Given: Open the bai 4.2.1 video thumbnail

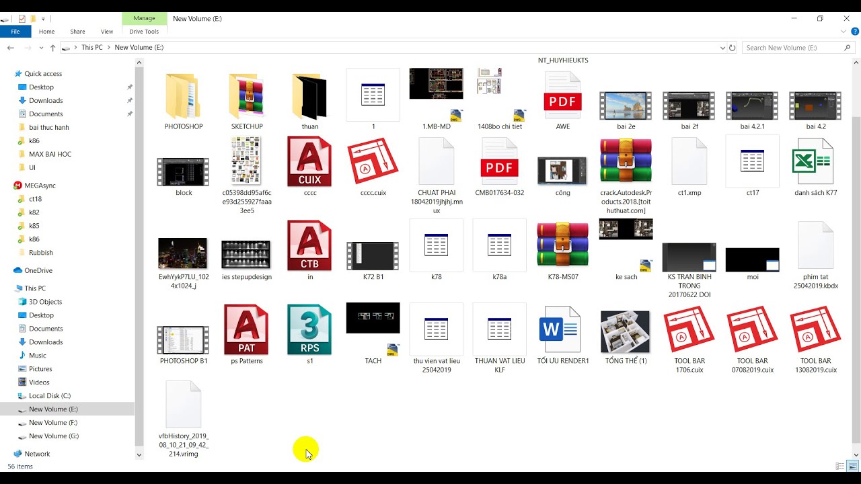Looking at the screenshot, I should (753, 106).
